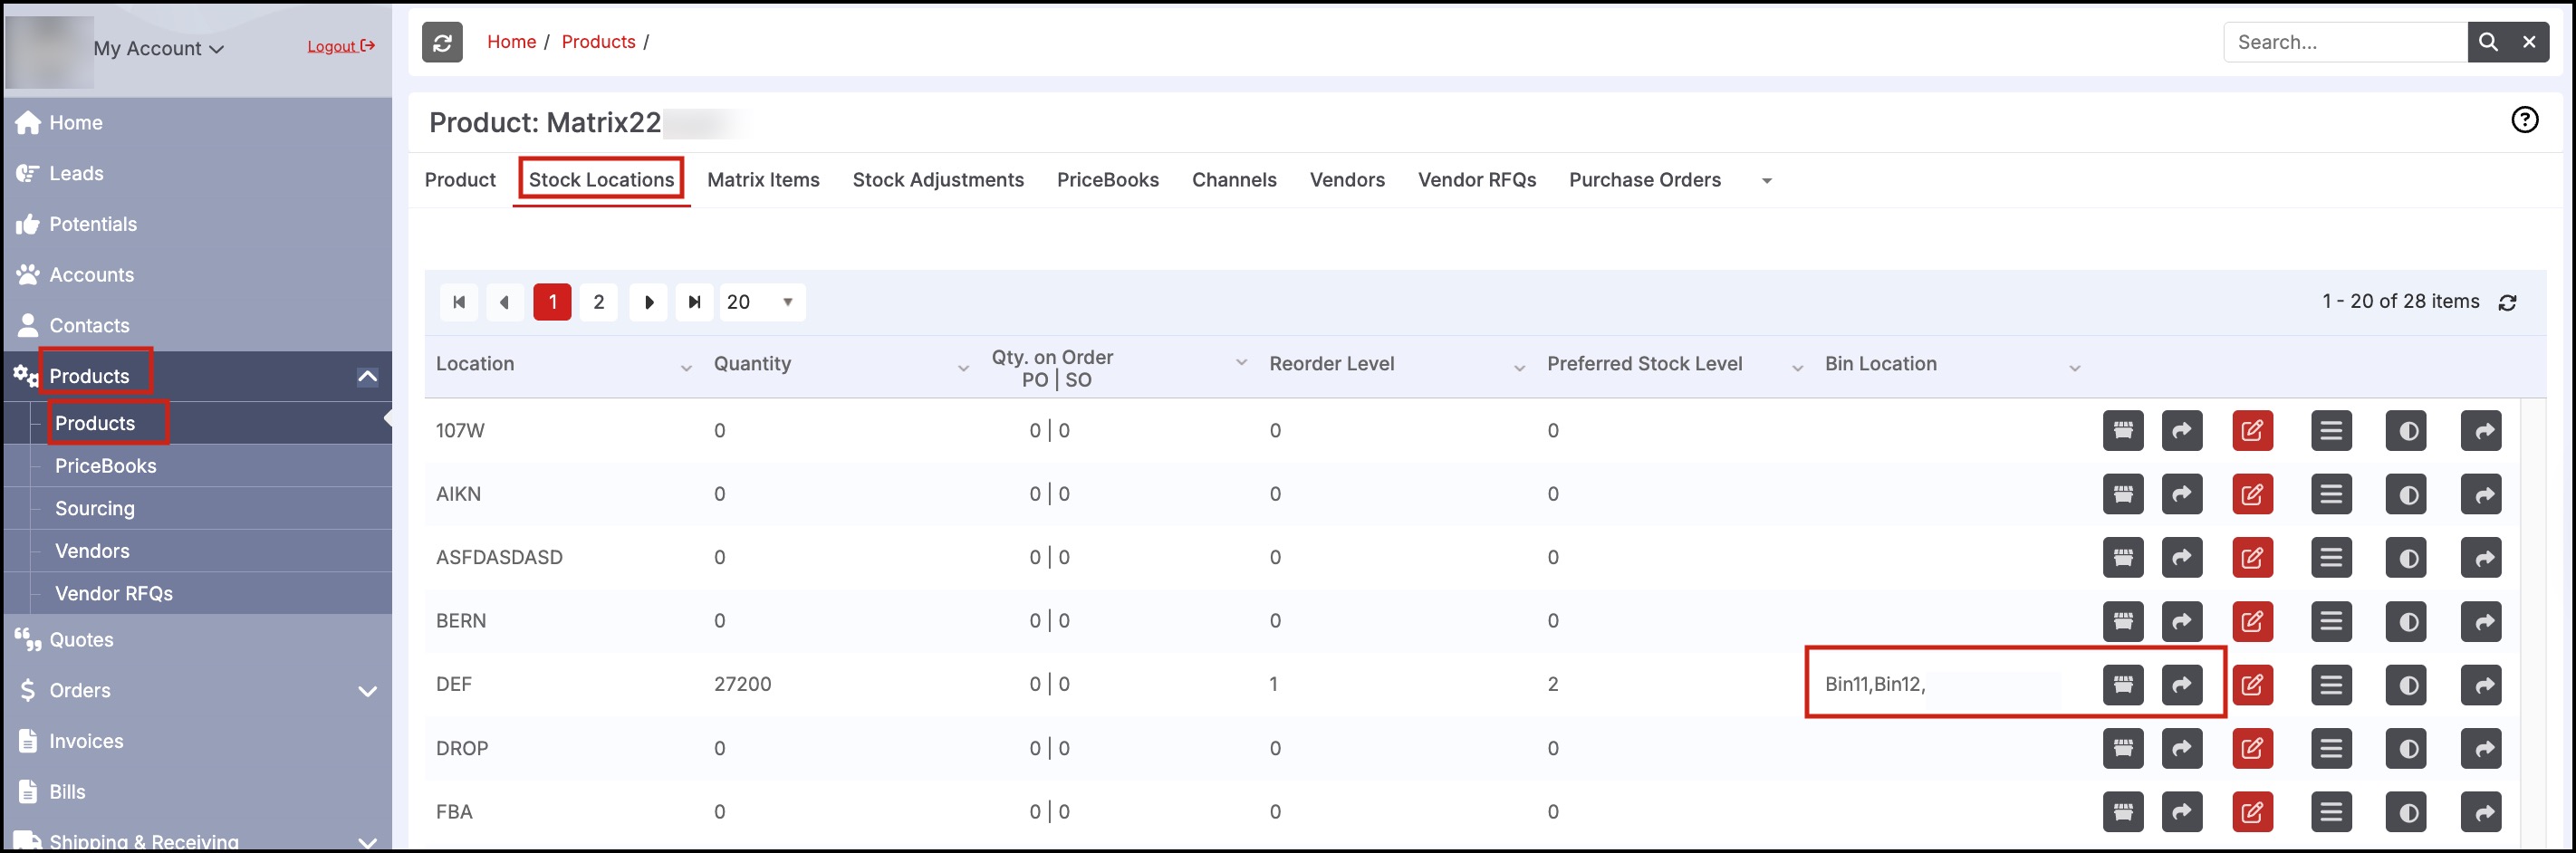Expand the Orders sidebar section
Screen dimensions: 2576x853
(367, 691)
